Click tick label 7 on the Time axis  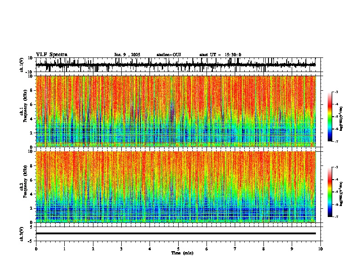235,249
